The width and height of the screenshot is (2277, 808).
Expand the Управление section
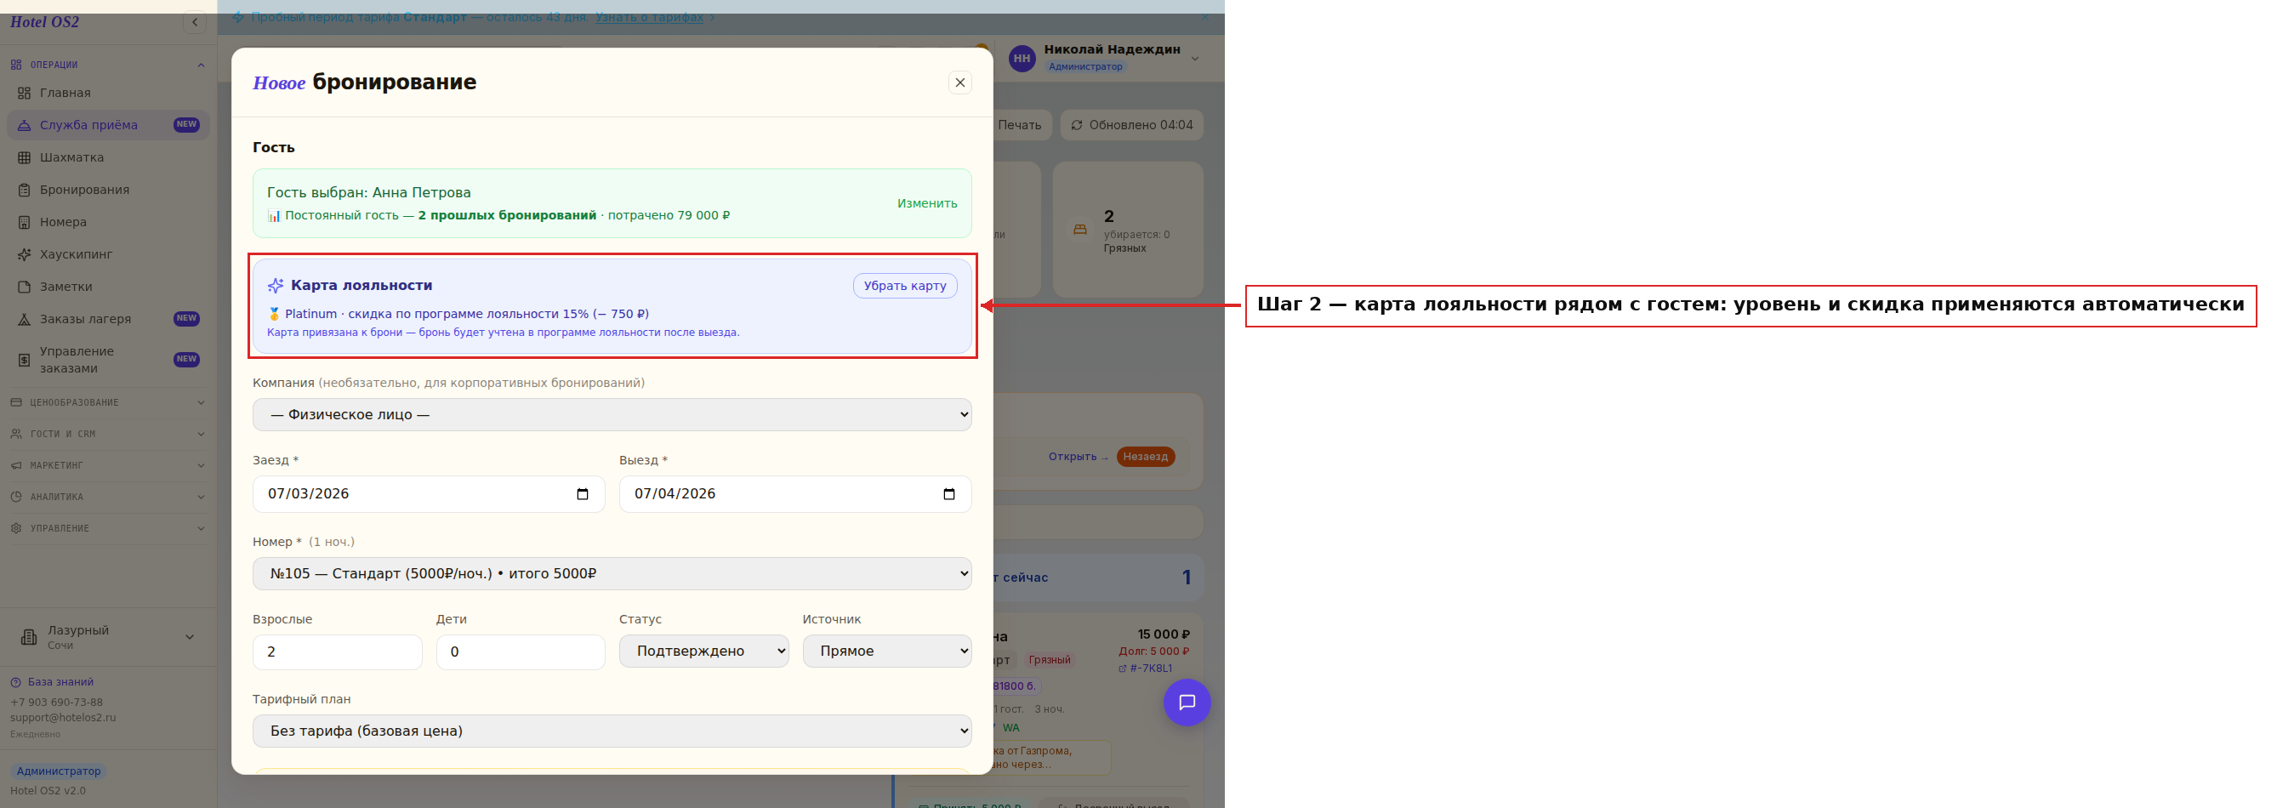click(x=108, y=529)
